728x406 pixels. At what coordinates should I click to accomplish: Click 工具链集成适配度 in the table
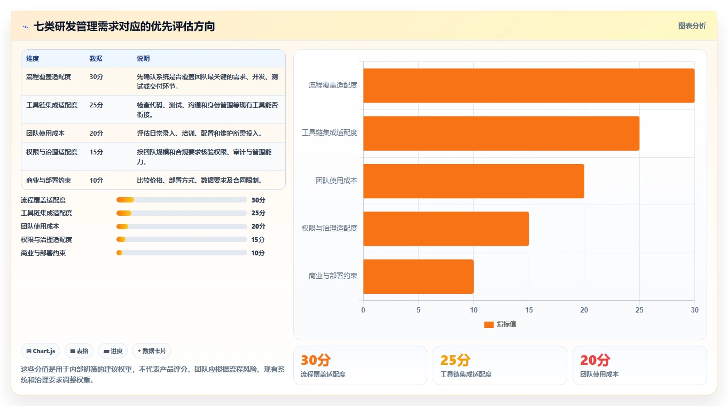point(52,105)
